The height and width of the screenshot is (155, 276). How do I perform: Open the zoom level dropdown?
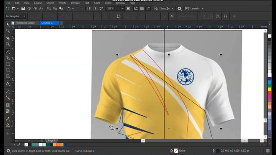click(122, 9)
